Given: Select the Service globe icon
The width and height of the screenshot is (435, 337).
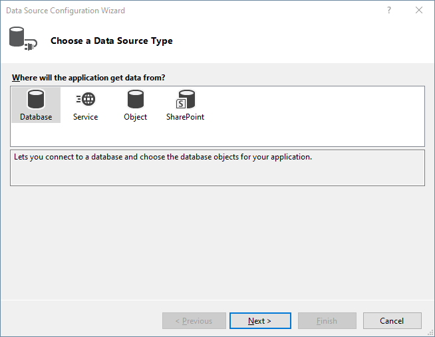Looking at the screenshot, I should click(x=85, y=100).
